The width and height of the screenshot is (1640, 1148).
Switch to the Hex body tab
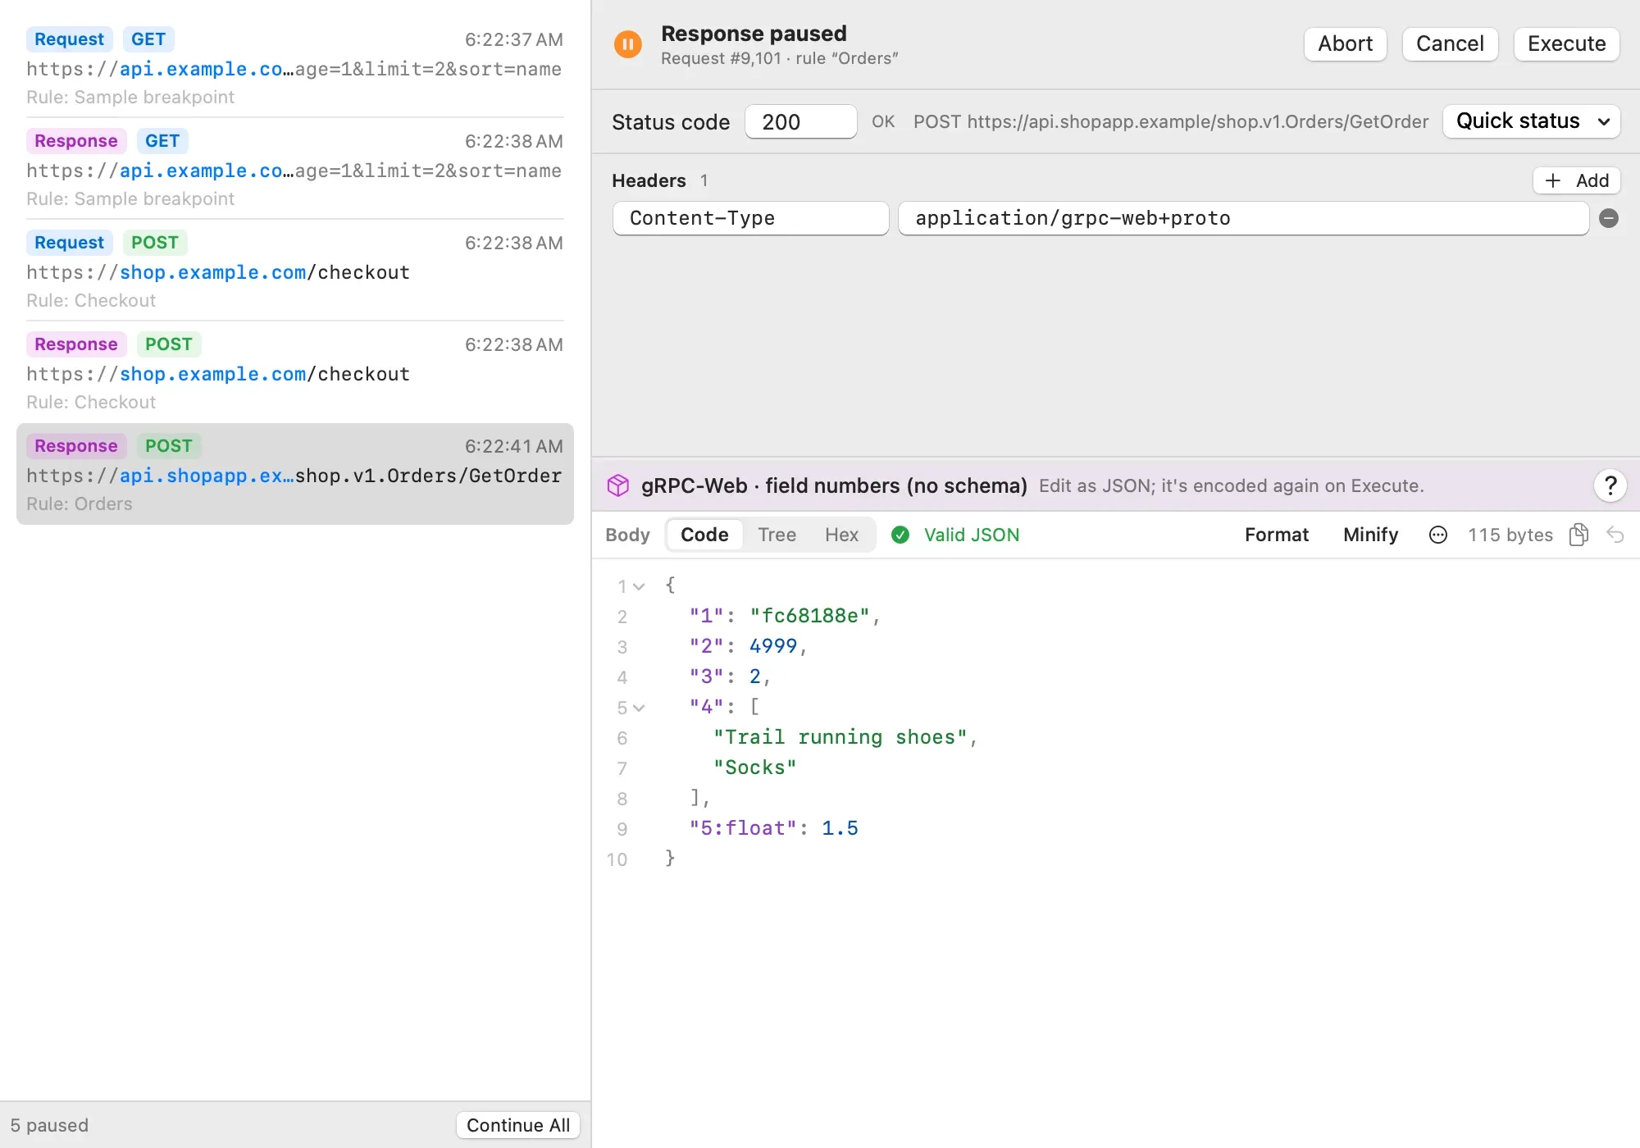click(841, 535)
